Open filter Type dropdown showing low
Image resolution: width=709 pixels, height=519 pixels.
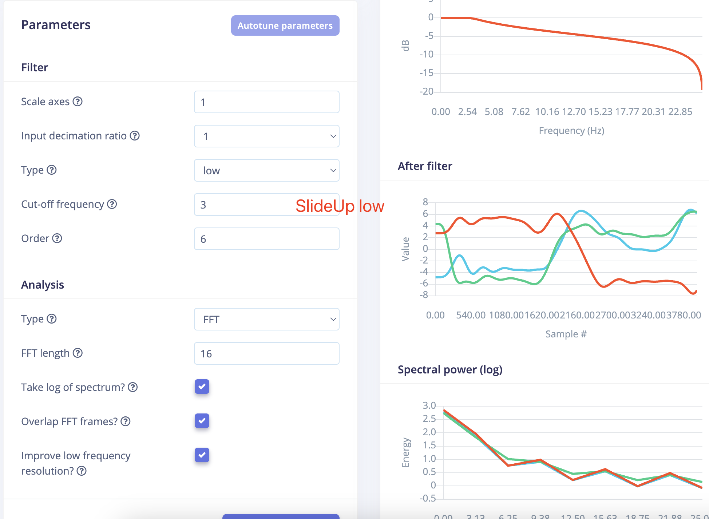coord(267,170)
